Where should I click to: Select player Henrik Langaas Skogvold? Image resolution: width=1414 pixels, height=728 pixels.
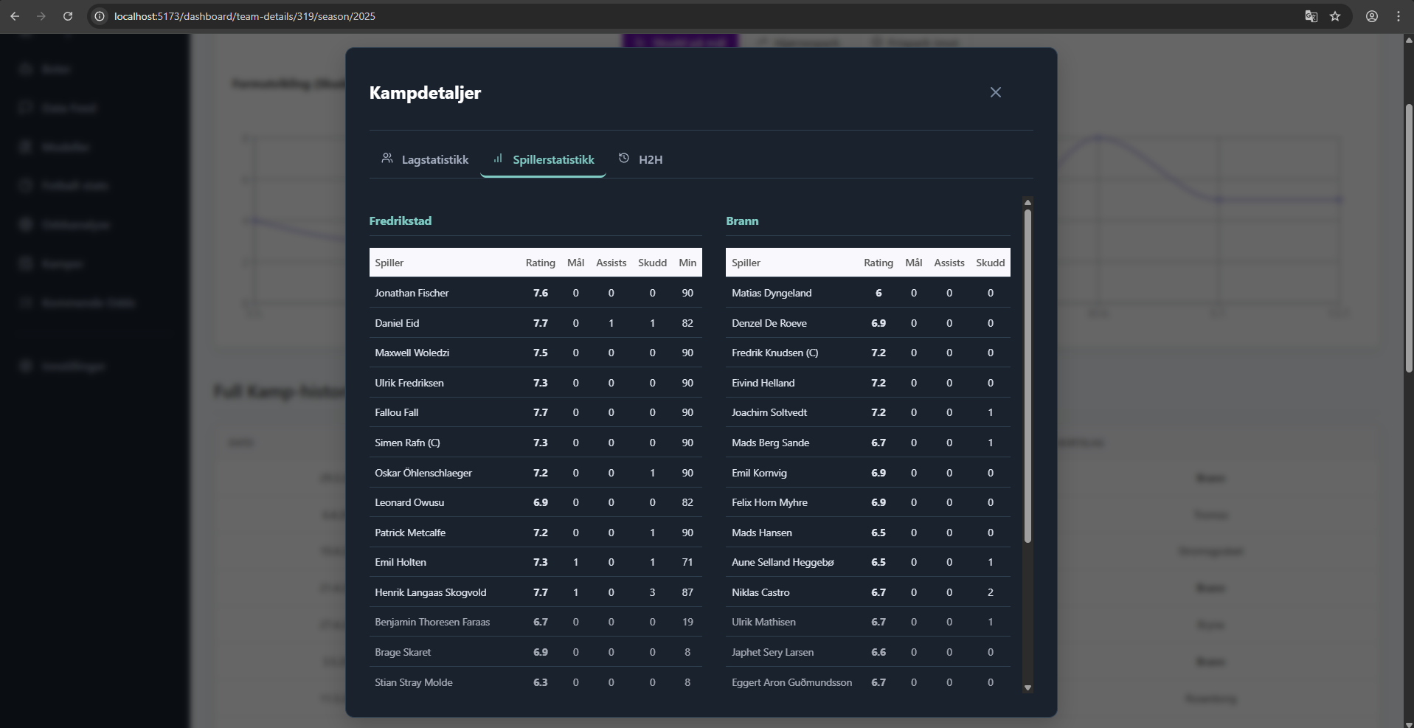431,592
